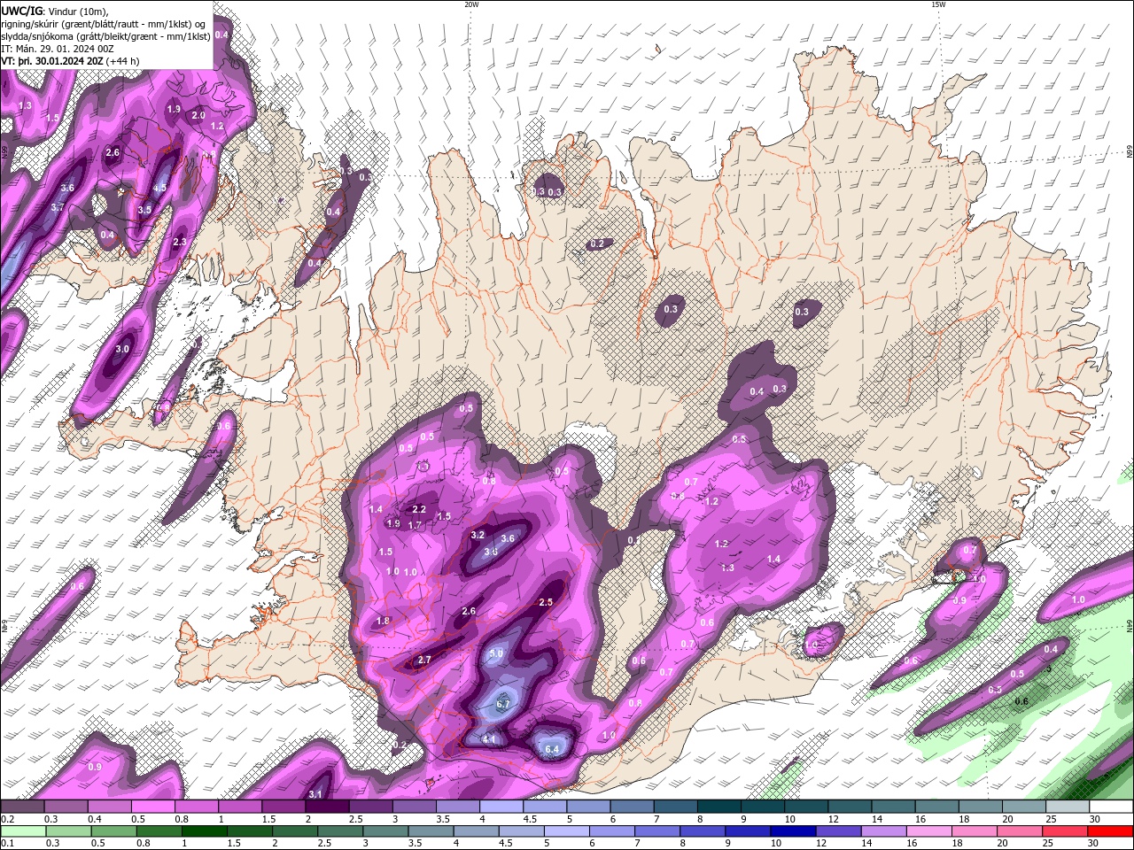Click the dark blue swatch after 10 in lower legend
1134x850 pixels.
(793, 831)
